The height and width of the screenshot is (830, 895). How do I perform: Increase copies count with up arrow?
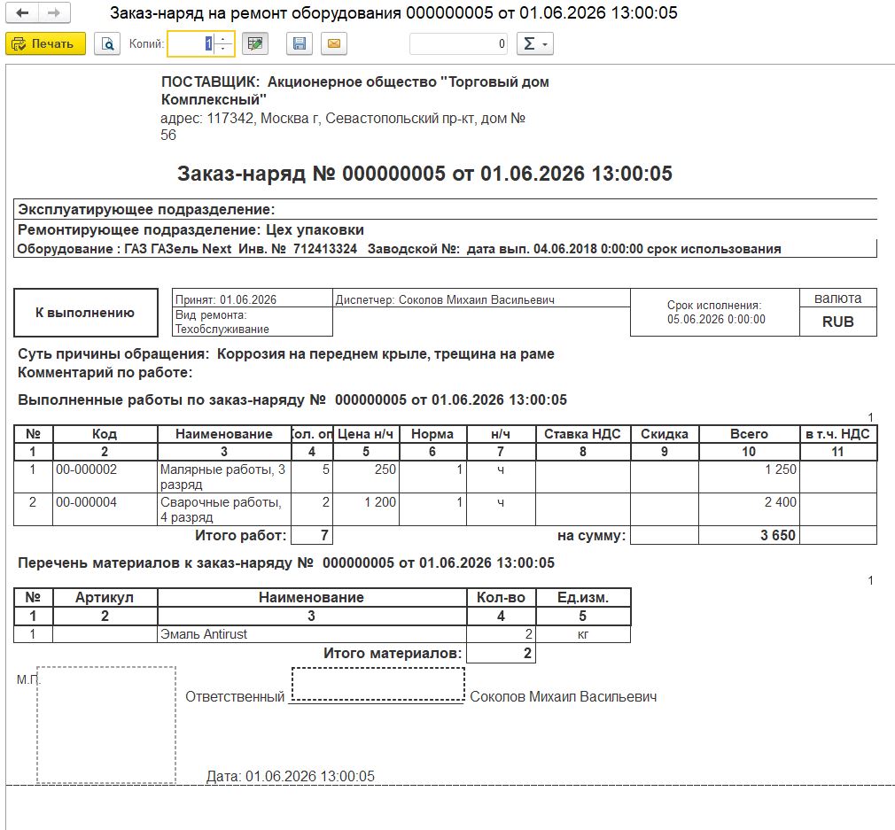pos(223,39)
